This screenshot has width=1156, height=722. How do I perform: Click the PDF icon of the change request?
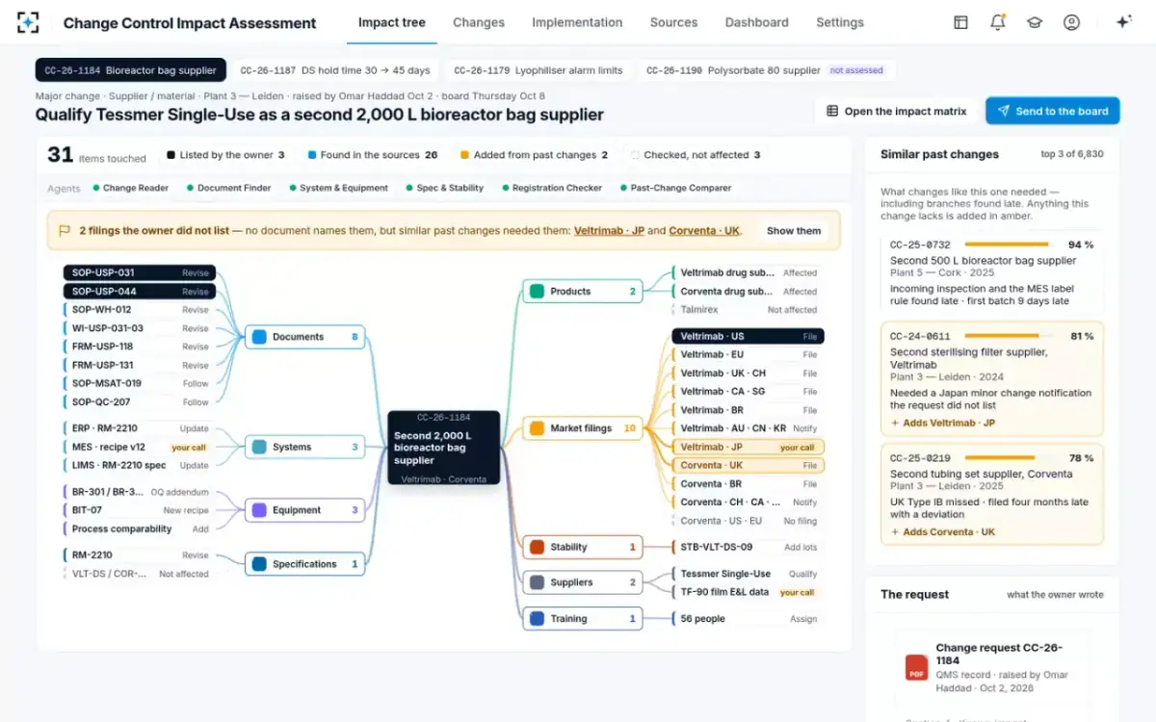(x=915, y=667)
